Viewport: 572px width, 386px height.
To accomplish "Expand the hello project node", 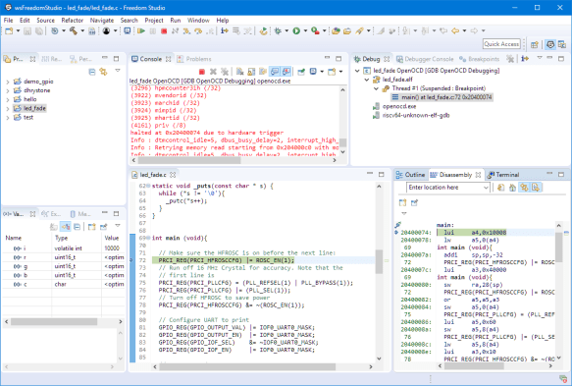I will pyautogui.click(x=8, y=100).
